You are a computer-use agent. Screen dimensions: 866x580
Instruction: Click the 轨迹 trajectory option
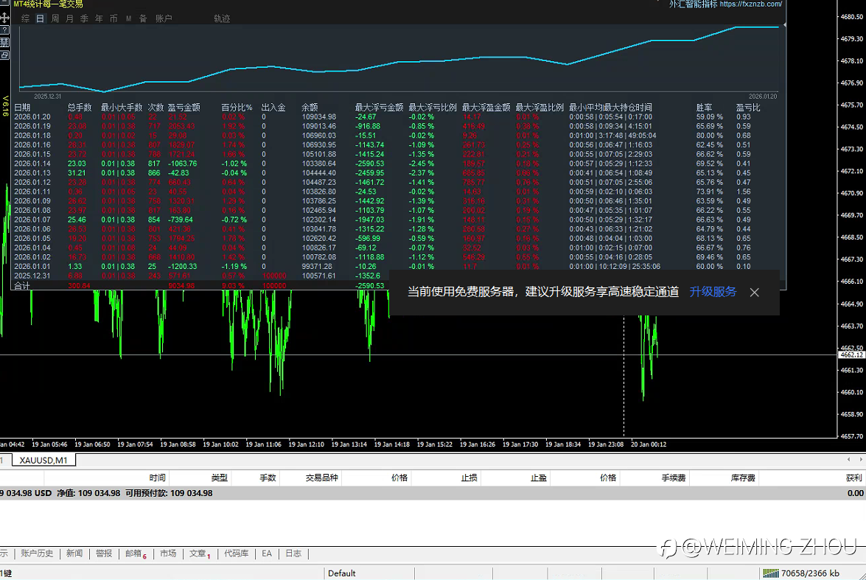(222, 18)
